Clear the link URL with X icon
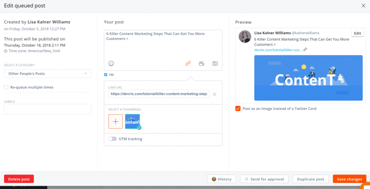Image resolution: width=370 pixels, height=189 pixels. point(214,94)
